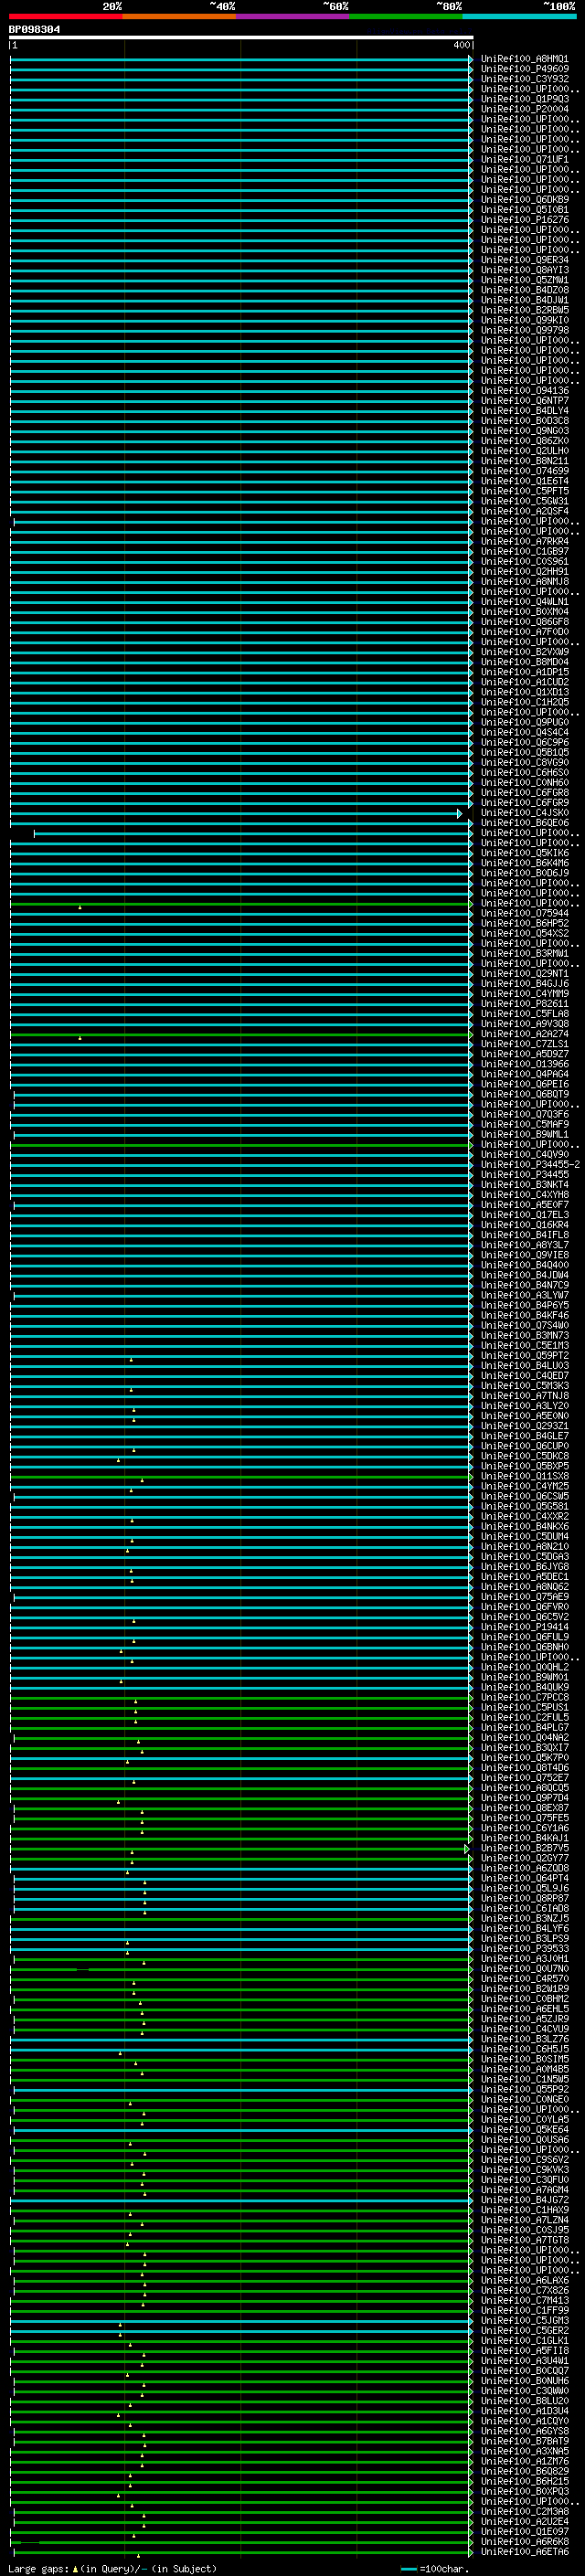This screenshot has width=585, height=2576.
Task: Open the UniRef100_P49609 hit
Action: tap(524, 69)
